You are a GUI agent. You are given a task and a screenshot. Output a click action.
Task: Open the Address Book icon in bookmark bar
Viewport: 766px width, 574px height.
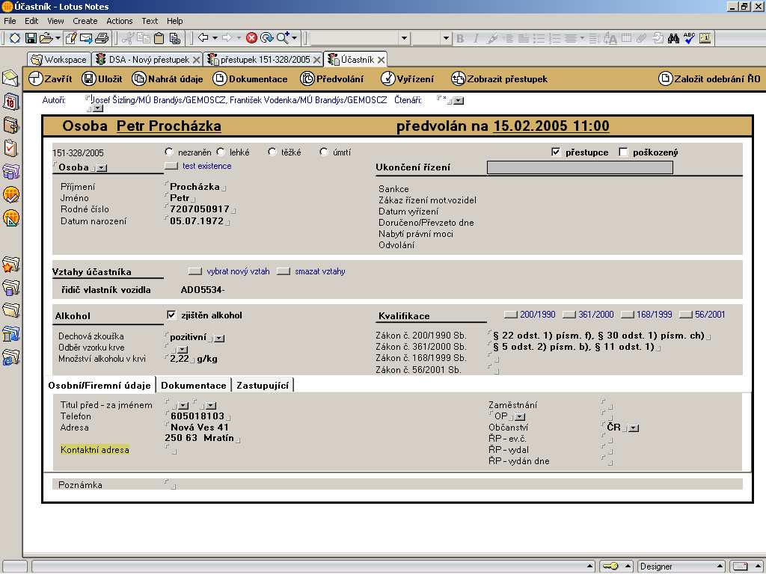click(10, 125)
